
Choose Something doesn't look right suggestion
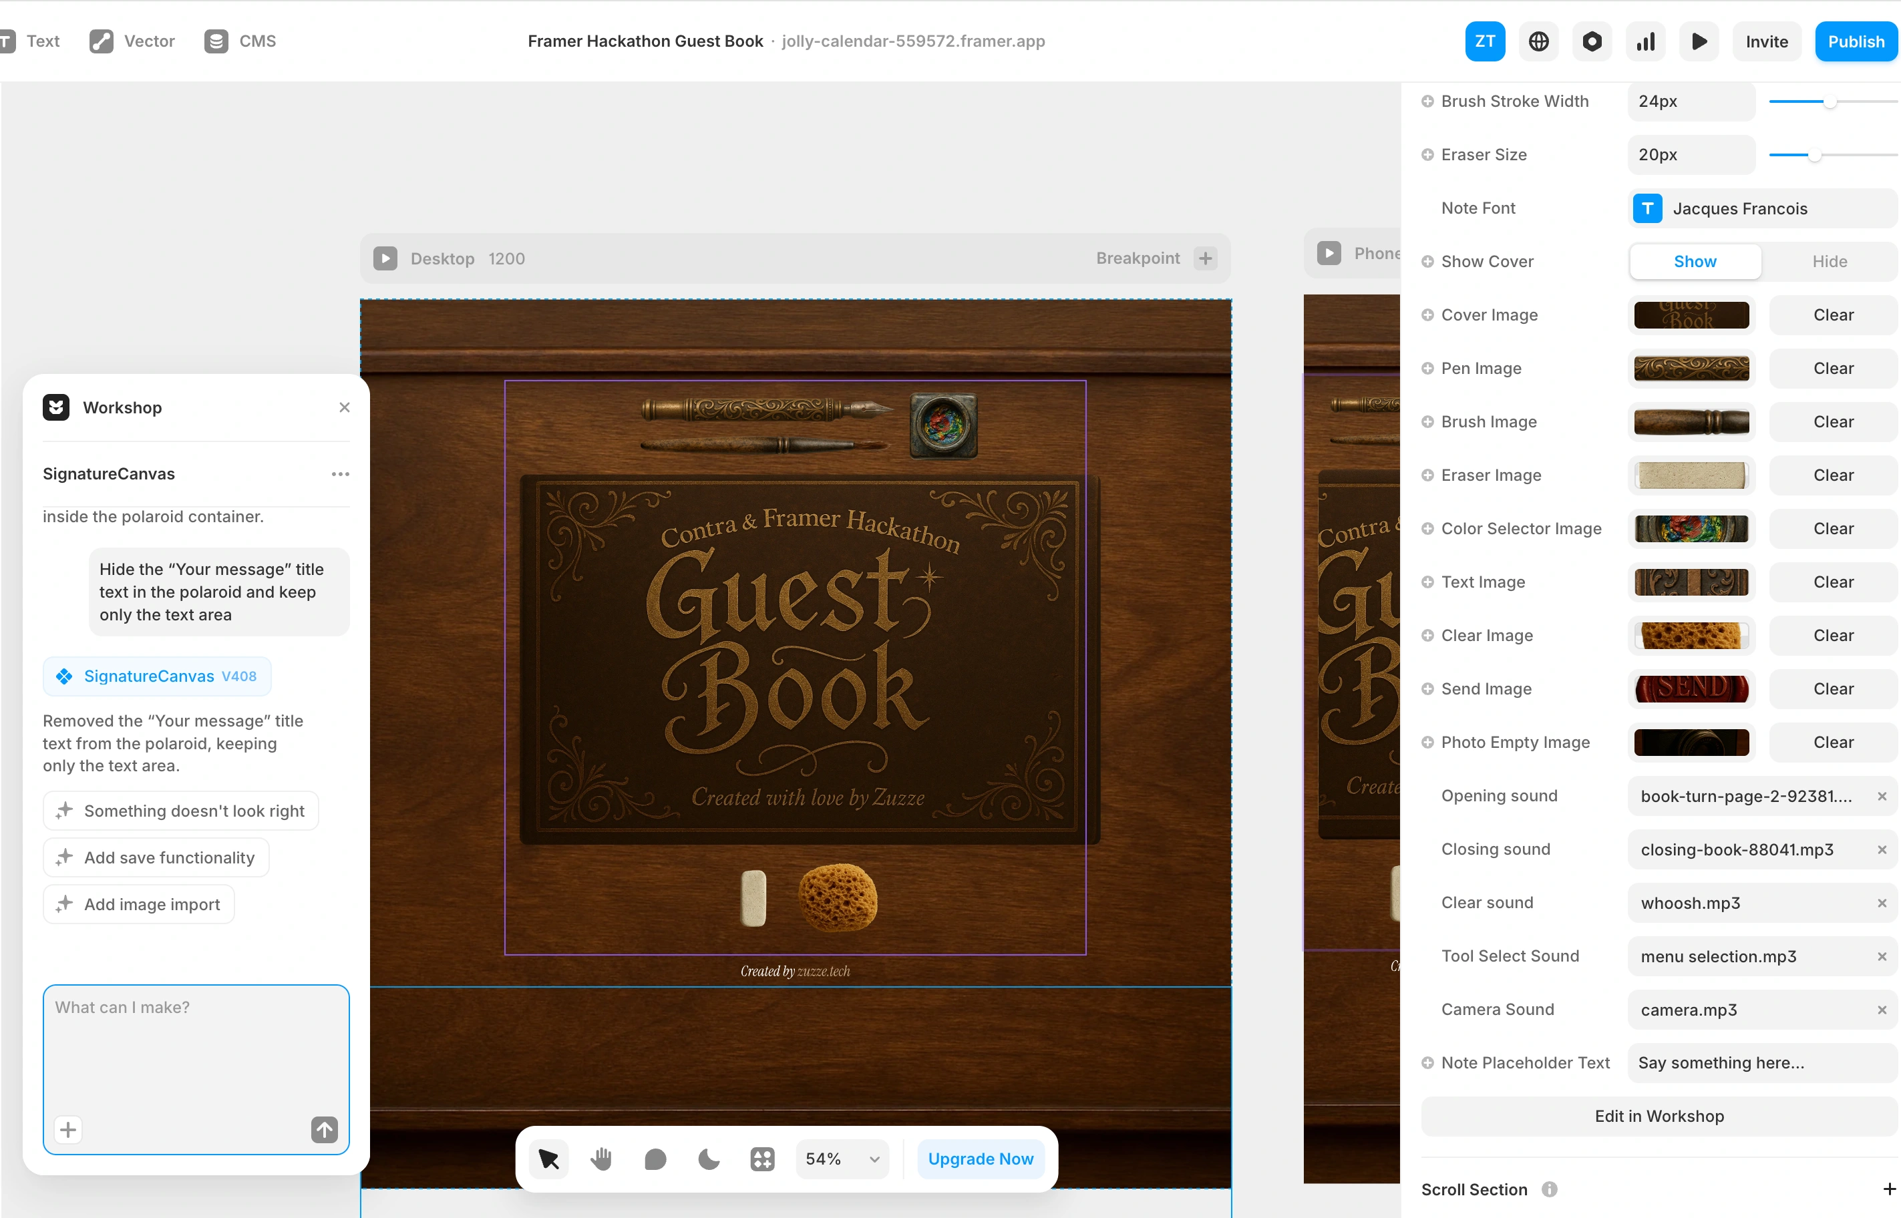click(181, 811)
